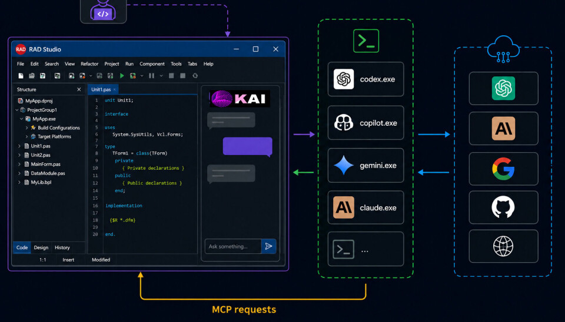Image resolution: width=565 pixels, height=322 pixels.
Task: Click the Save toolbar icon
Action: point(42,76)
